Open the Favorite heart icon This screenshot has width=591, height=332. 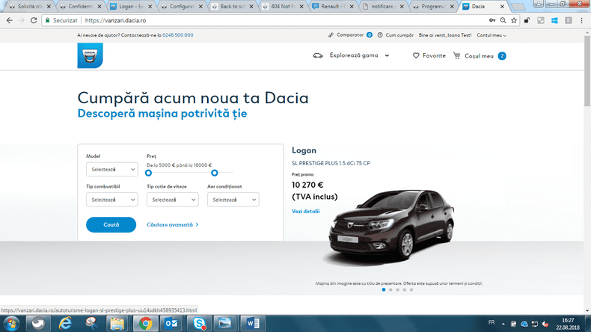416,56
